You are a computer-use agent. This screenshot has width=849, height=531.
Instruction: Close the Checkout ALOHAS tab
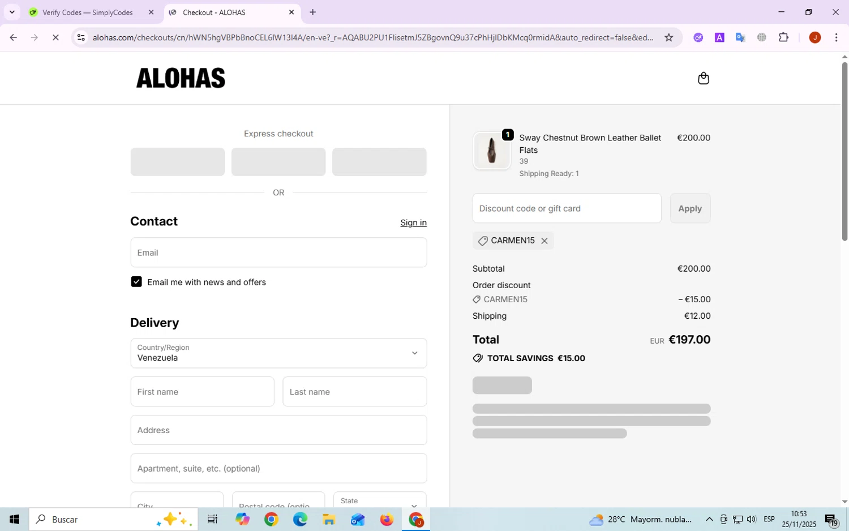[x=291, y=12]
